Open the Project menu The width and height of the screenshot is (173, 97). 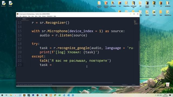click(44, 16)
